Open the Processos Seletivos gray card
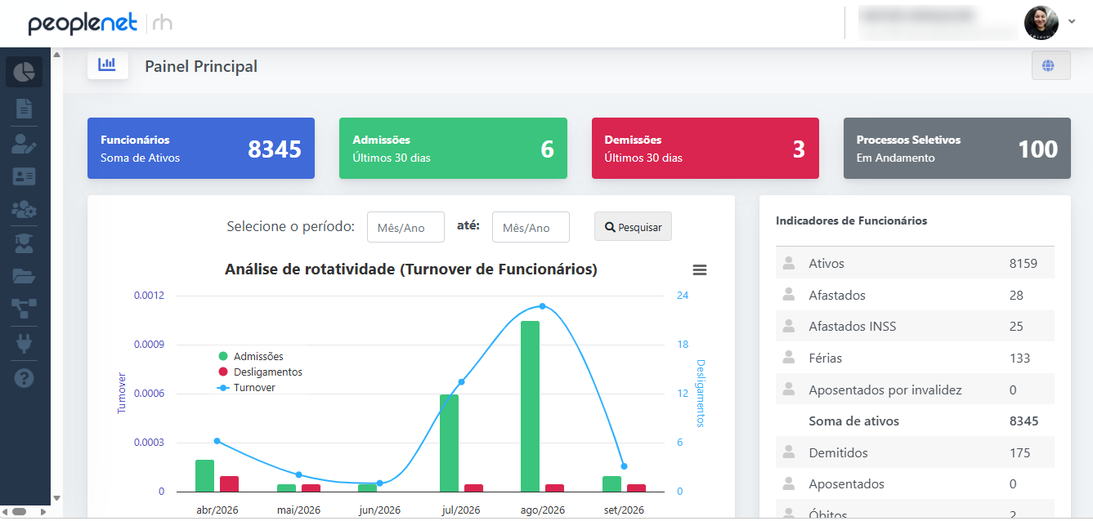Image resolution: width=1093 pixels, height=521 pixels. [x=957, y=149]
